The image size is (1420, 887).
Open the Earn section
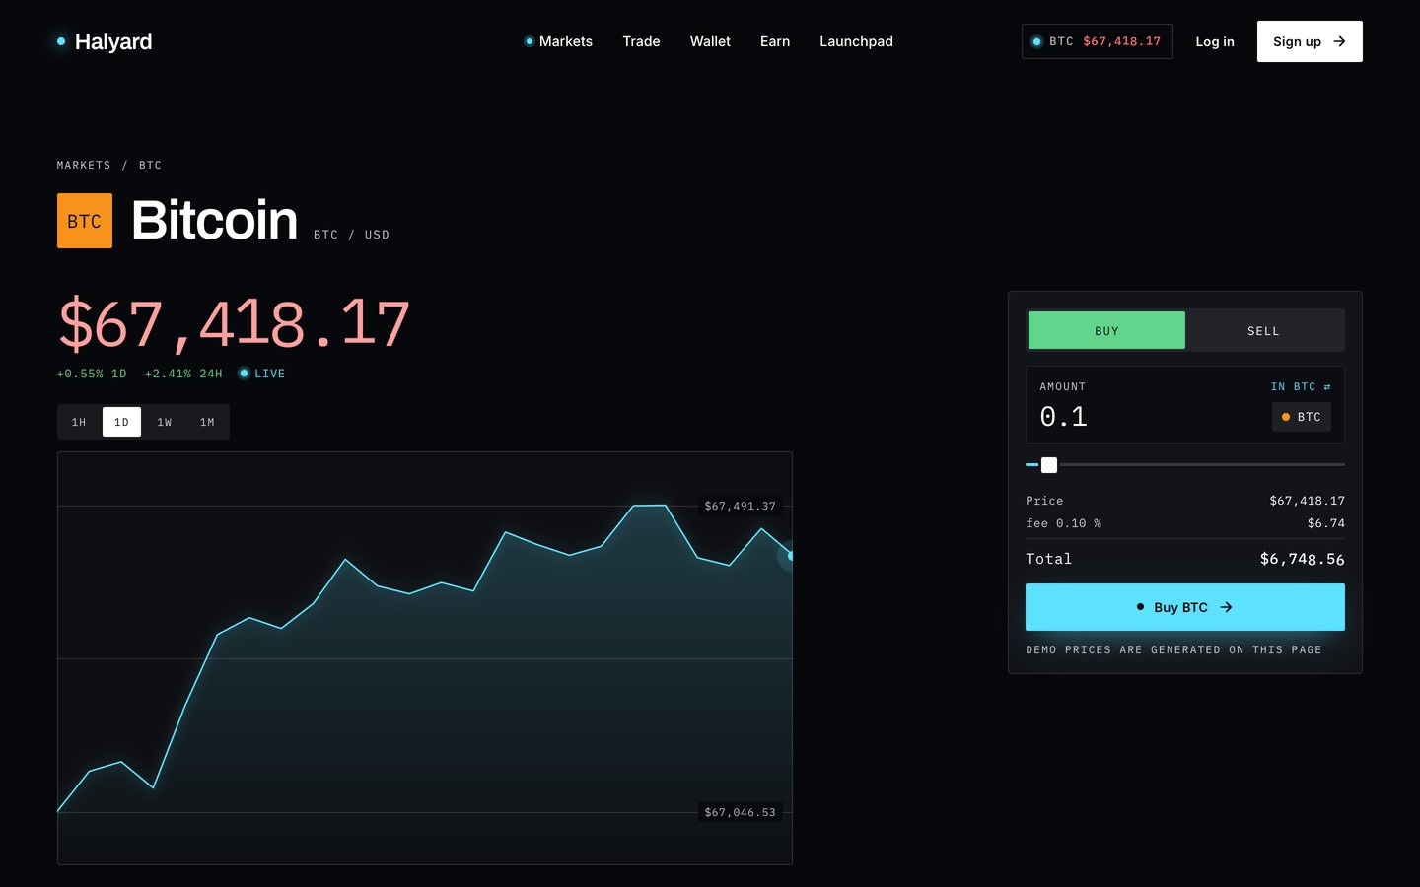pos(775,41)
